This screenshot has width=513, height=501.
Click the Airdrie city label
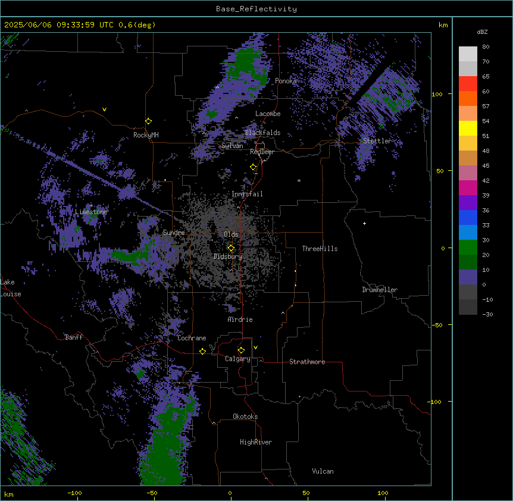coord(240,320)
